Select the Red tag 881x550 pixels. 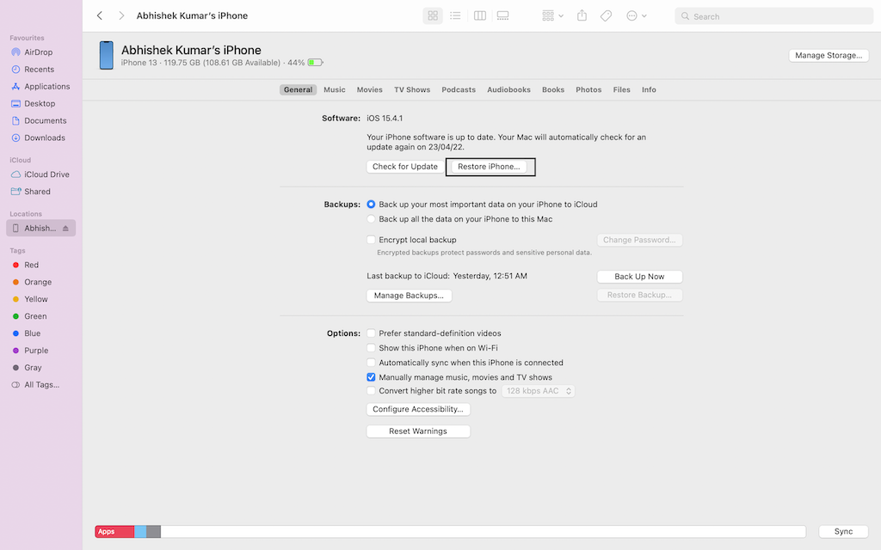point(31,265)
